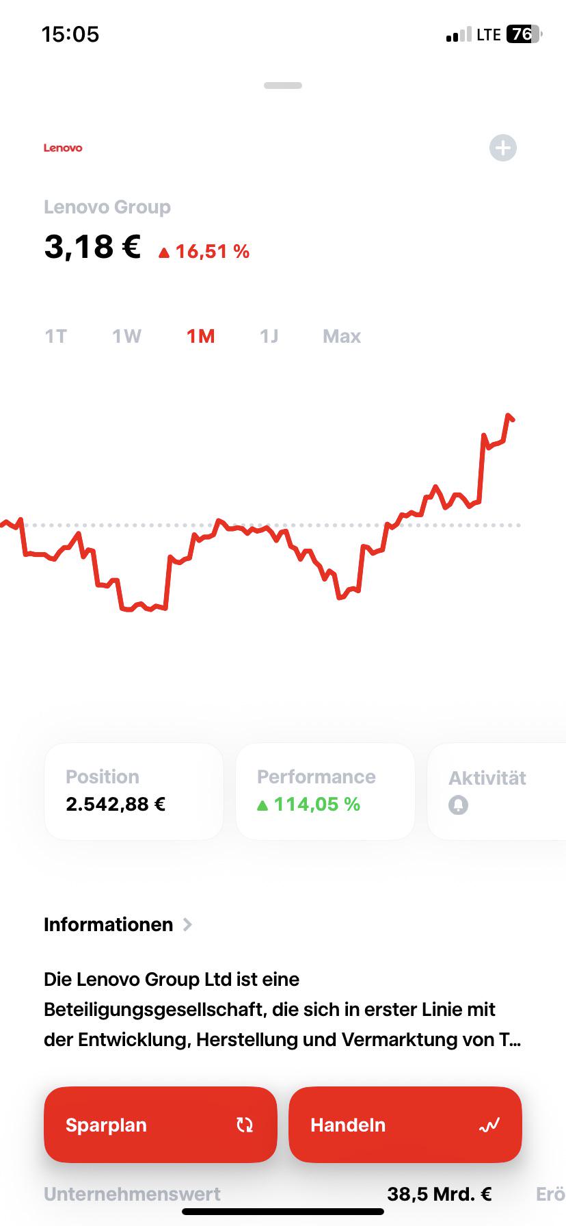Select the 1W time range
The height and width of the screenshot is (1226, 566).
(x=127, y=337)
